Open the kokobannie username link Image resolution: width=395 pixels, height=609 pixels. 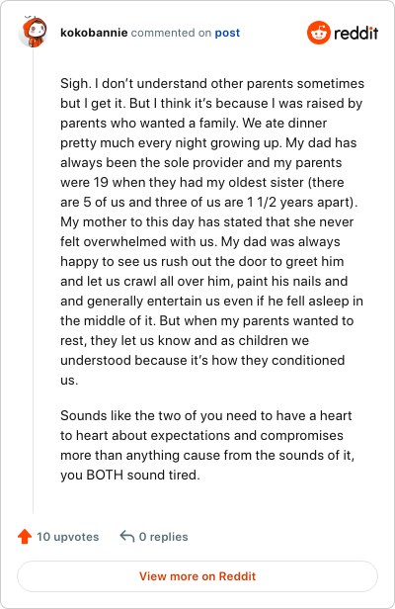[x=94, y=33]
